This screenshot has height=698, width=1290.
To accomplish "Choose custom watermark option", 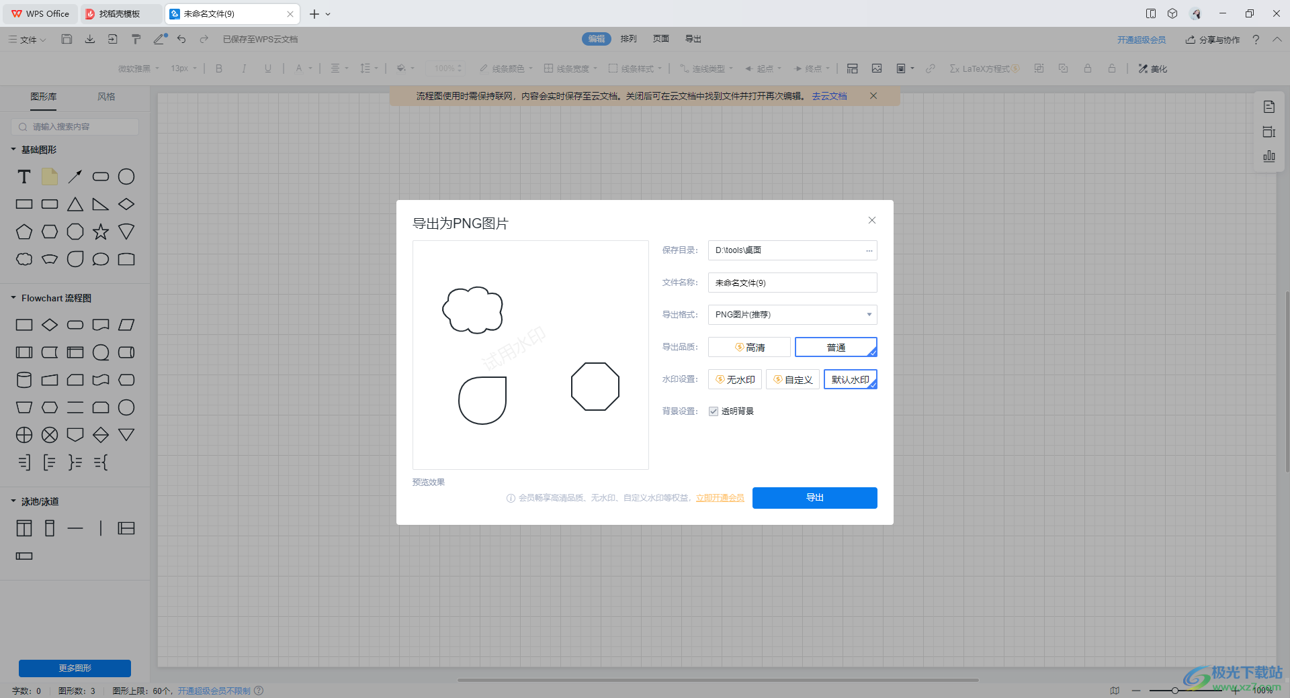I will coord(793,379).
